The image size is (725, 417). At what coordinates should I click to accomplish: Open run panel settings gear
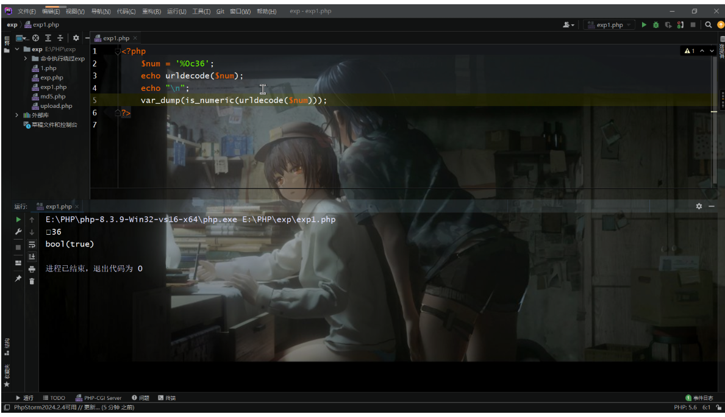tap(699, 206)
